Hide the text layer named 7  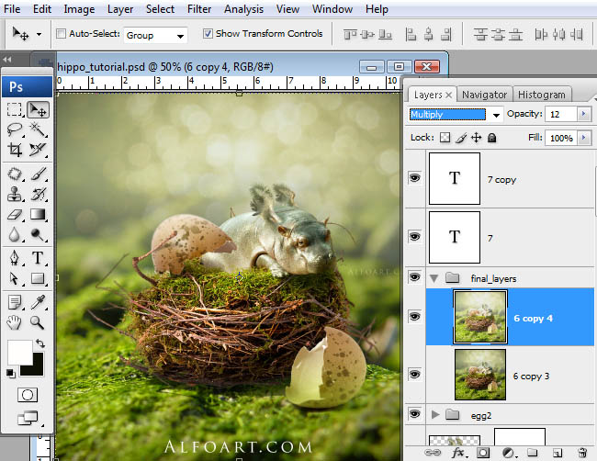click(414, 236)
